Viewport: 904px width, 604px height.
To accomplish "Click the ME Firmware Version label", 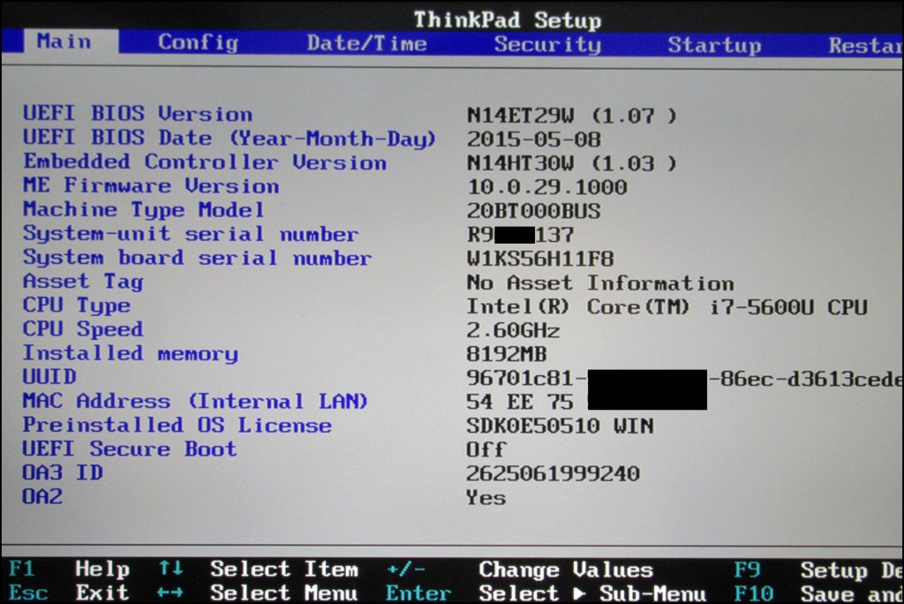I will point(151,185).
